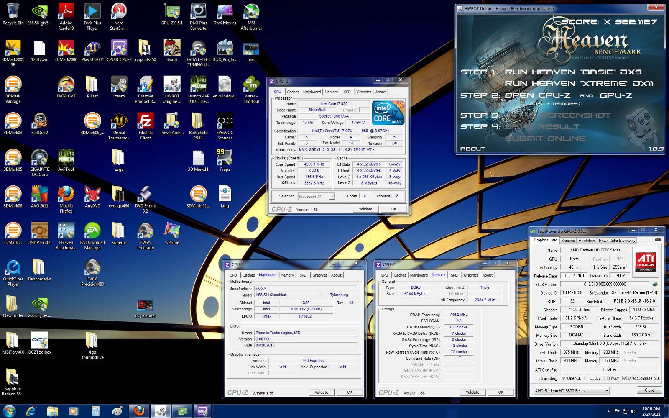This screenshot has width=669, height=418.
Task: Open the Windows Start menu
Action: (9, 411)
